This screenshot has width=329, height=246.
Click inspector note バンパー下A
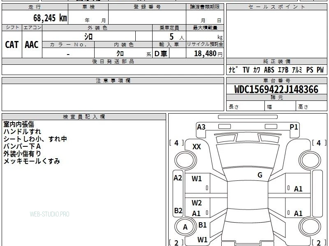(x=22, y=146)
